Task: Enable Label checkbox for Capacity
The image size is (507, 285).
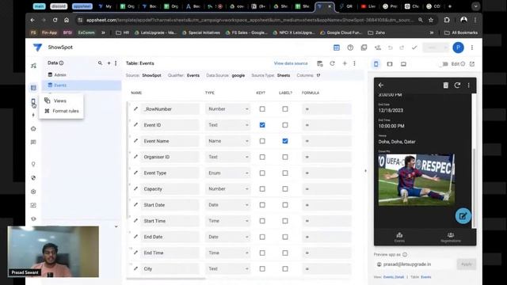Action: [x=285, y=188]
